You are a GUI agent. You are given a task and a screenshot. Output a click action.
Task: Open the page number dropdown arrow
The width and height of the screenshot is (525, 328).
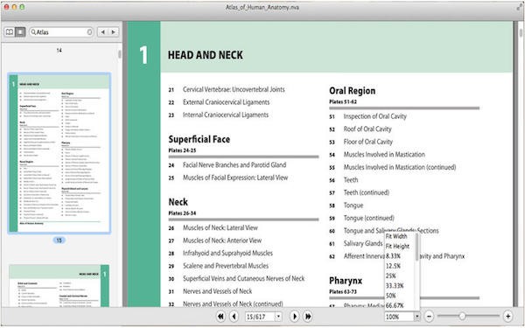[278, 317]
